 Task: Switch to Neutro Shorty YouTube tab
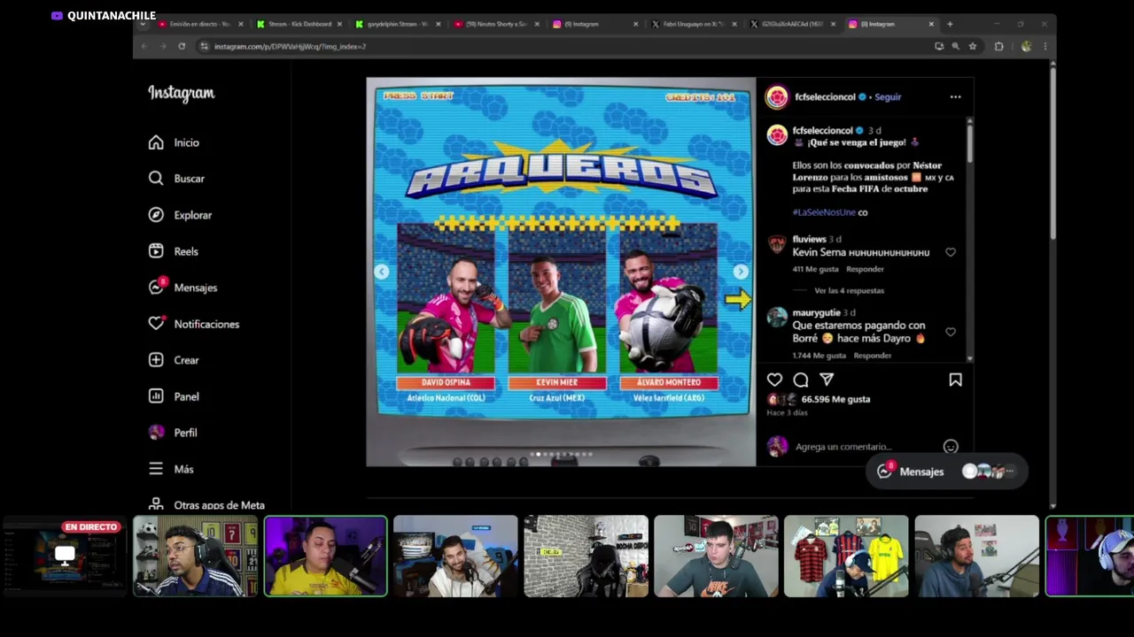tap(497, 24)
